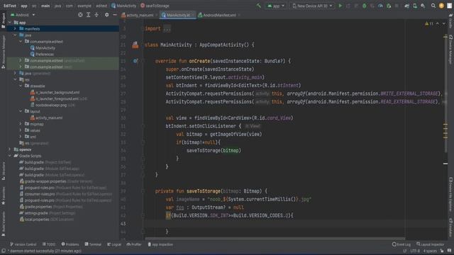Close the MainActivity.kt tab
This screenshot has width=454, height=255.
[193, 15]
